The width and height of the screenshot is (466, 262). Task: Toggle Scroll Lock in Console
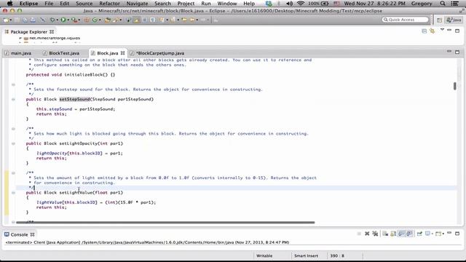pos(393,234)
